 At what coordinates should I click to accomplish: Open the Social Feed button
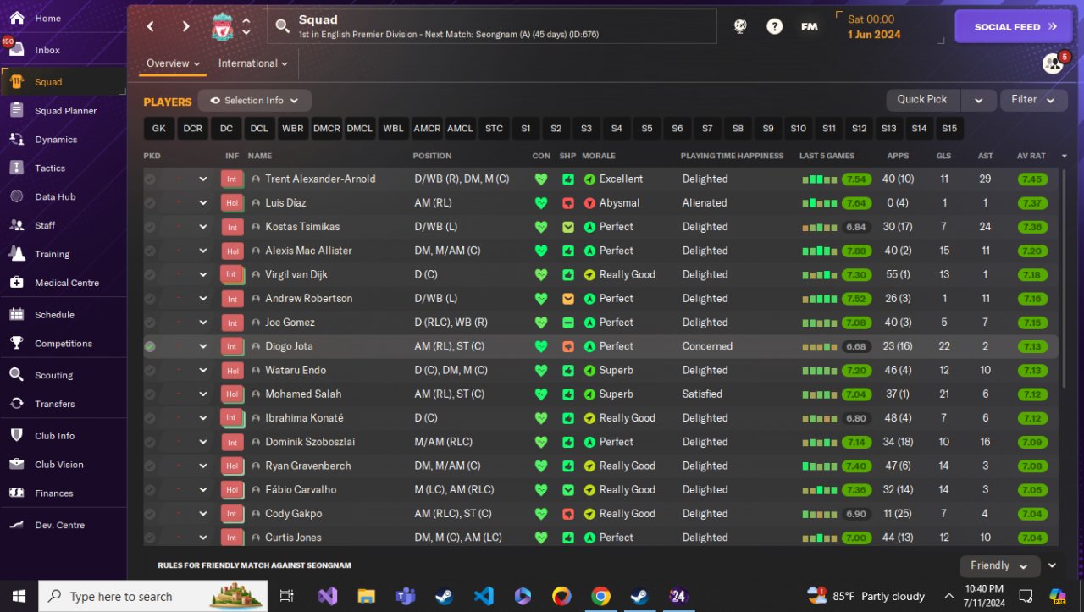click(1014, 26)
